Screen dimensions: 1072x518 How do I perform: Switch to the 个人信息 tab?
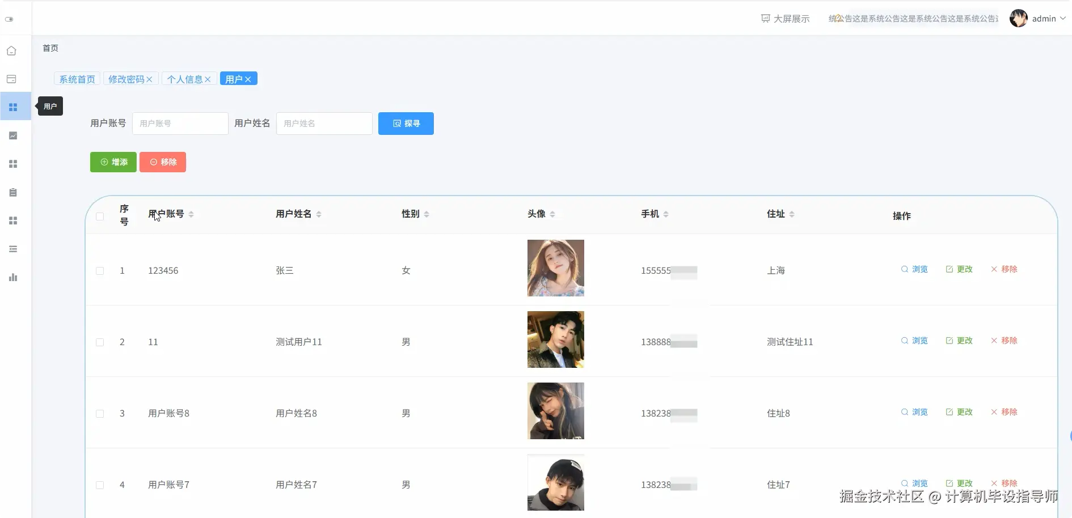185,79
